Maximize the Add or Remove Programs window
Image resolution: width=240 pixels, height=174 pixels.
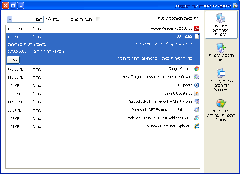coord(13,6)
